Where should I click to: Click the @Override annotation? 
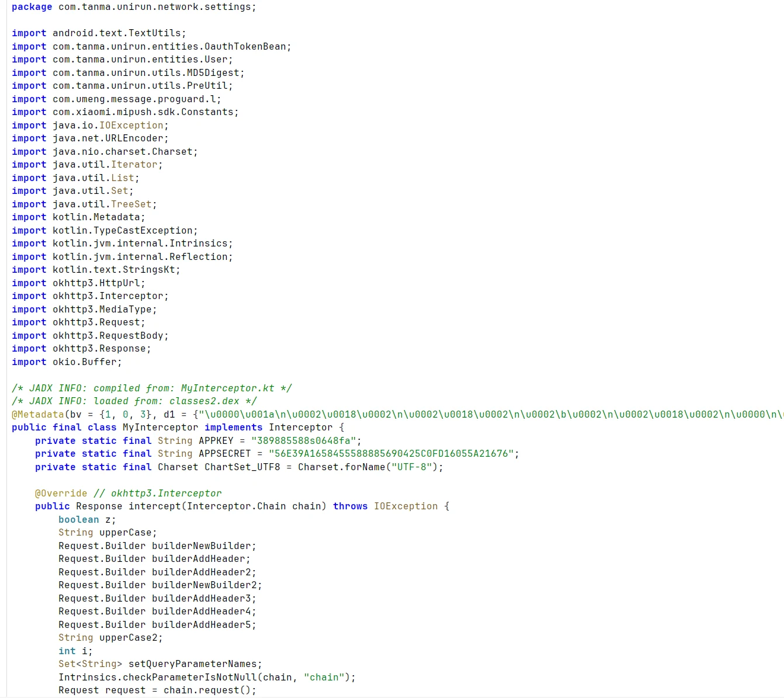click(61, 494)
